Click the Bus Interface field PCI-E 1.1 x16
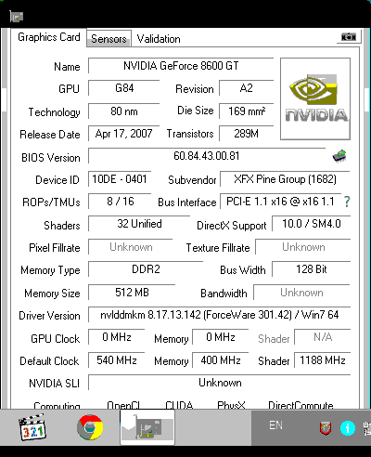The image size is (371, 457). click(280, 202)
